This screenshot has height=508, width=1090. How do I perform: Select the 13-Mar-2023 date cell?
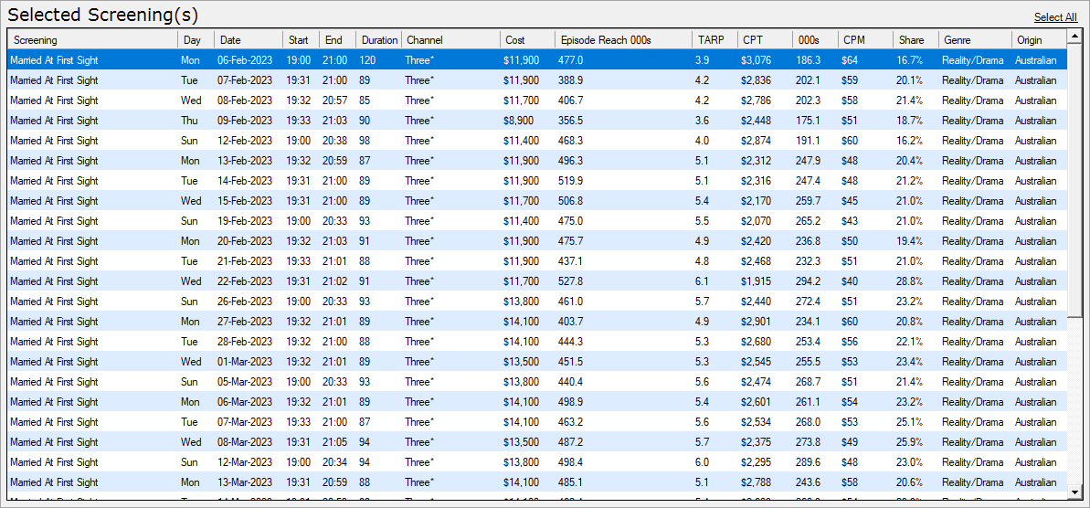tap(246, 482)
